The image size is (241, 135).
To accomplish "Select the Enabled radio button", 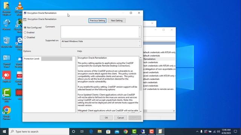I will tap(25, 33).
